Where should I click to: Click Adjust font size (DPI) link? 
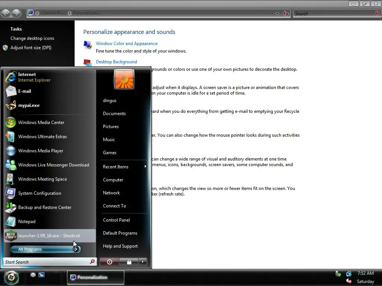coord(31,48)
